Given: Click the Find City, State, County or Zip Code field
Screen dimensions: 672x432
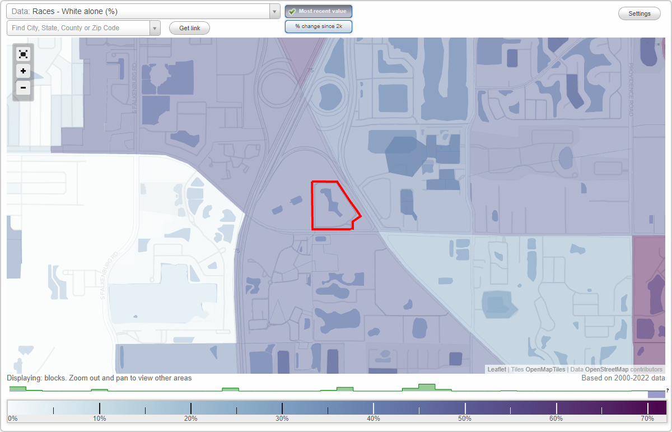Looking at the screenshot, I should (x=78, y=28).
